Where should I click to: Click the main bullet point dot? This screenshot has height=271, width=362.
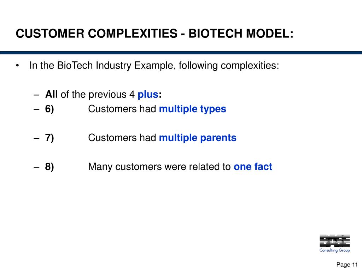(x=17, y=66)
